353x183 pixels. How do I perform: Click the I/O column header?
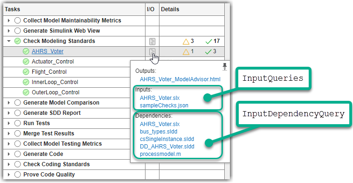pos(152,9)
